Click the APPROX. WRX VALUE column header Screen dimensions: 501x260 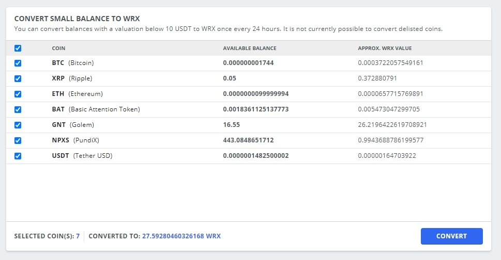[x=385, y=48]
